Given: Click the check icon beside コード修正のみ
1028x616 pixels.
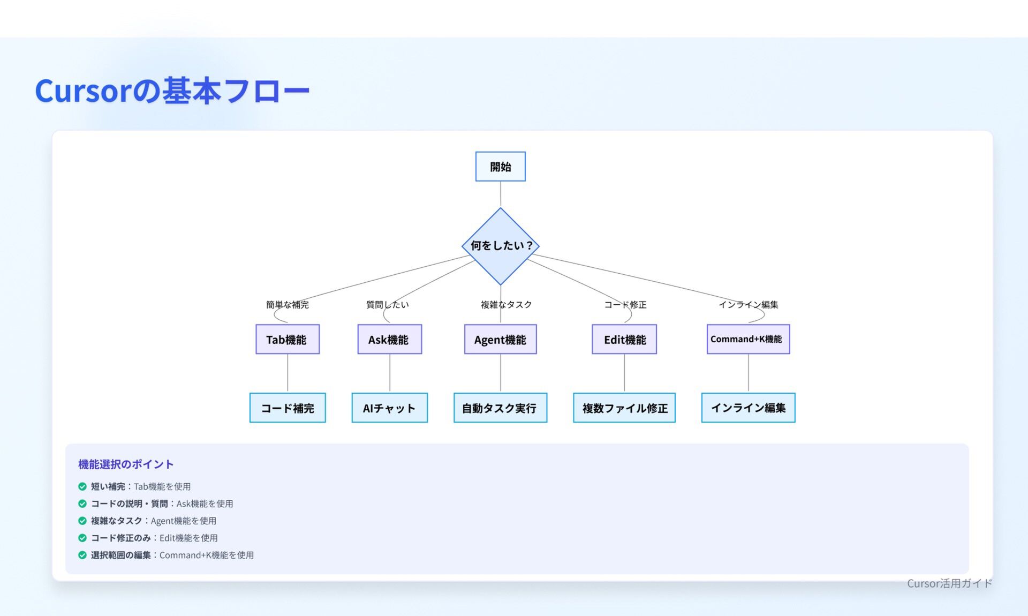Looking at the screenshot, I should click(82, 538).
